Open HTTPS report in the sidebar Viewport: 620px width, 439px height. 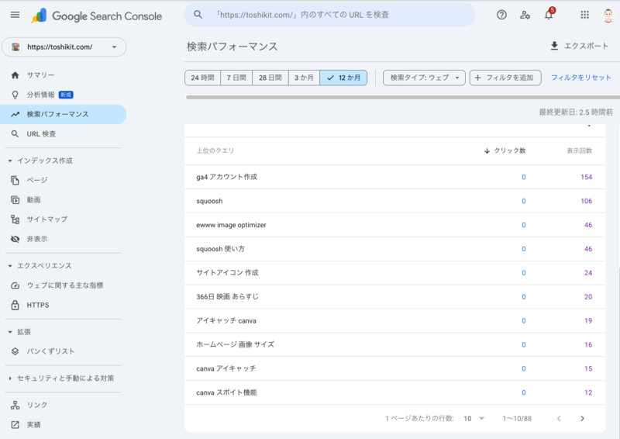[x=64, y=305]
